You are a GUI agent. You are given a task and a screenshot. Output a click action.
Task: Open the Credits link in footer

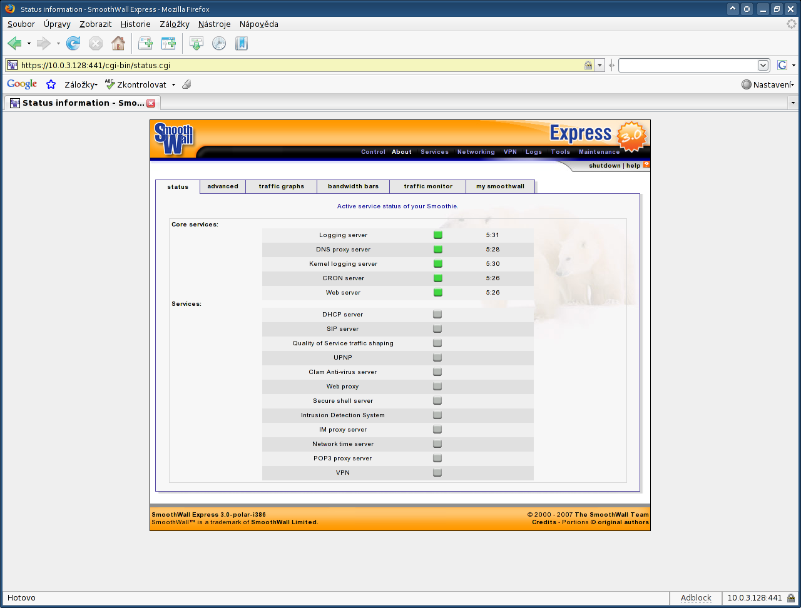[x=544, y=522]
